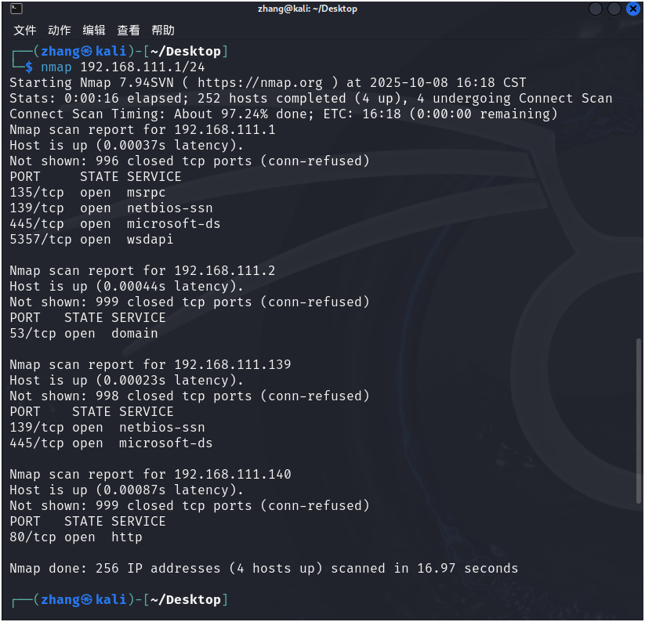The height and width of the screenshot is (622, 645).
Task: Click the line 'Nmap scan report for 192.168.111.1'
Action: click(143, 129)
